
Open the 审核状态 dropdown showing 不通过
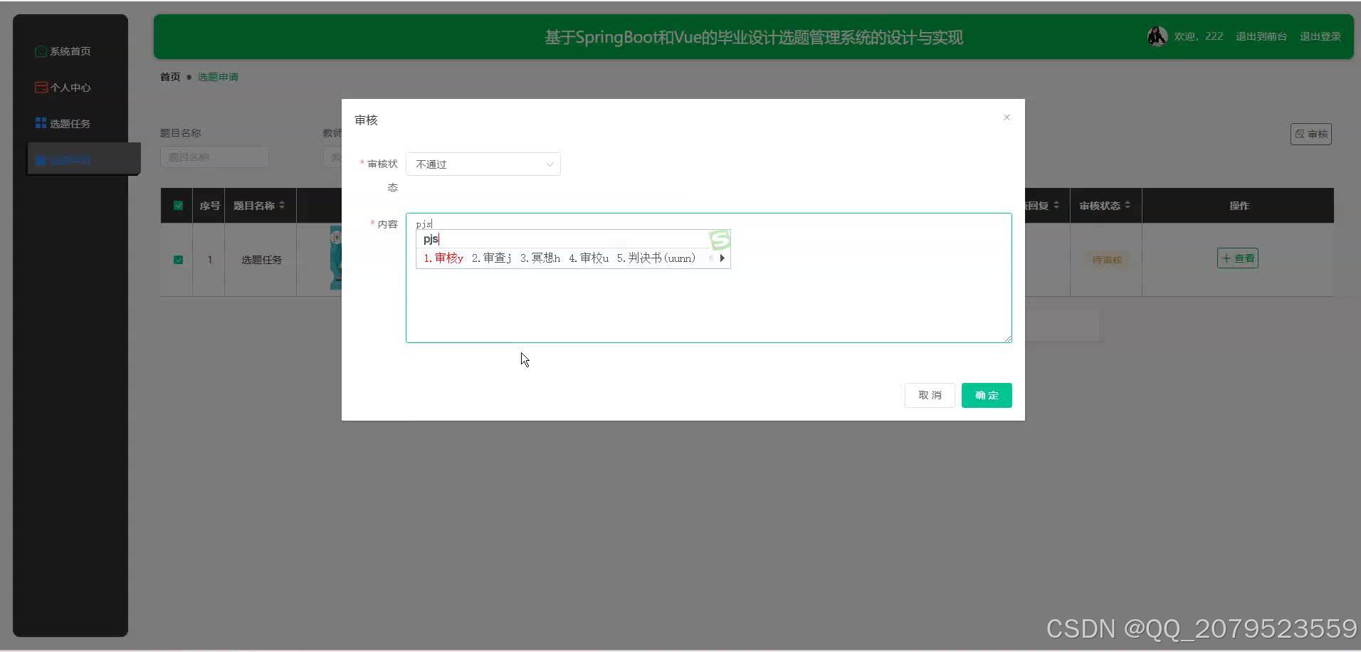pos(483,164)
